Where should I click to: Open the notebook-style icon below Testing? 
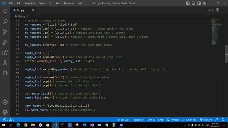[5, 73]
